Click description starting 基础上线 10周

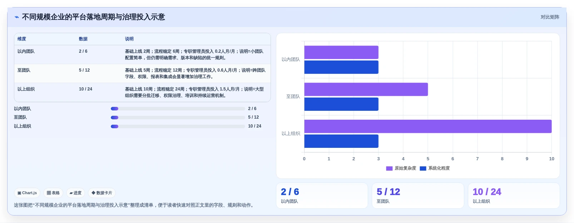195,92
